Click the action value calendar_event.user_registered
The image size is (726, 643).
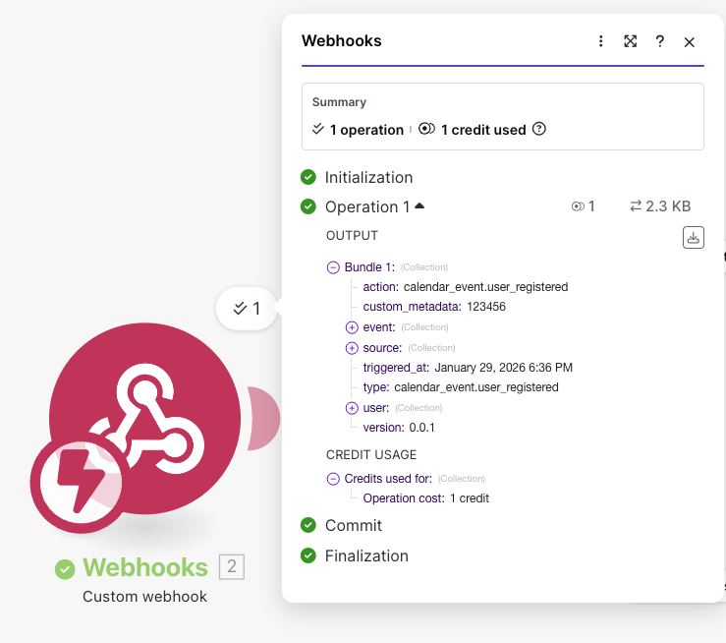coord(485,287)
